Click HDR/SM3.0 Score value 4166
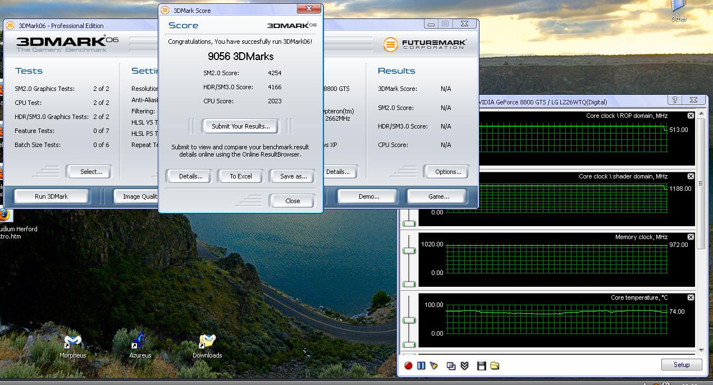Image resolution: width=713 pixels, height=385 pixels. 275,87
